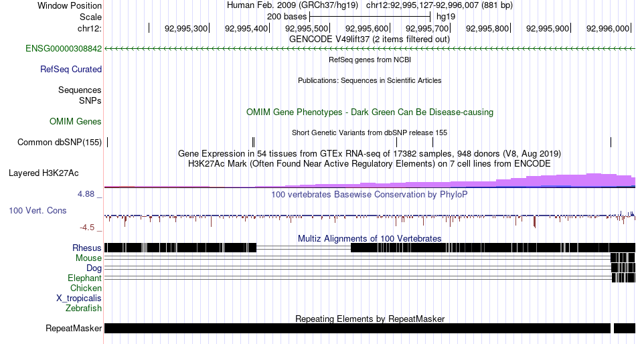Image resolution: width=636 pixels, height=344 pixels.
Task: Open the RefSeq Curated track label
Action: tap(71, 70)
